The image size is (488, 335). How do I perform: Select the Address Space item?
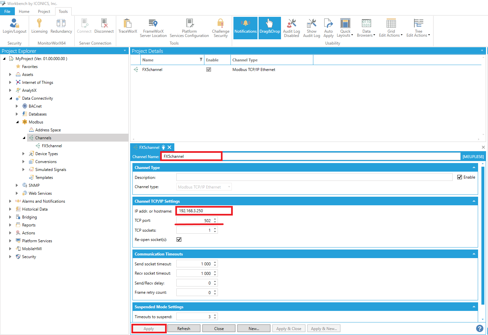coord(48,130)
